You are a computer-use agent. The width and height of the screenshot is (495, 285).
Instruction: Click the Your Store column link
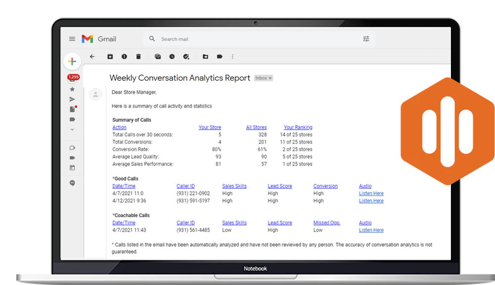pyautogui.click(x=210, y=127)
